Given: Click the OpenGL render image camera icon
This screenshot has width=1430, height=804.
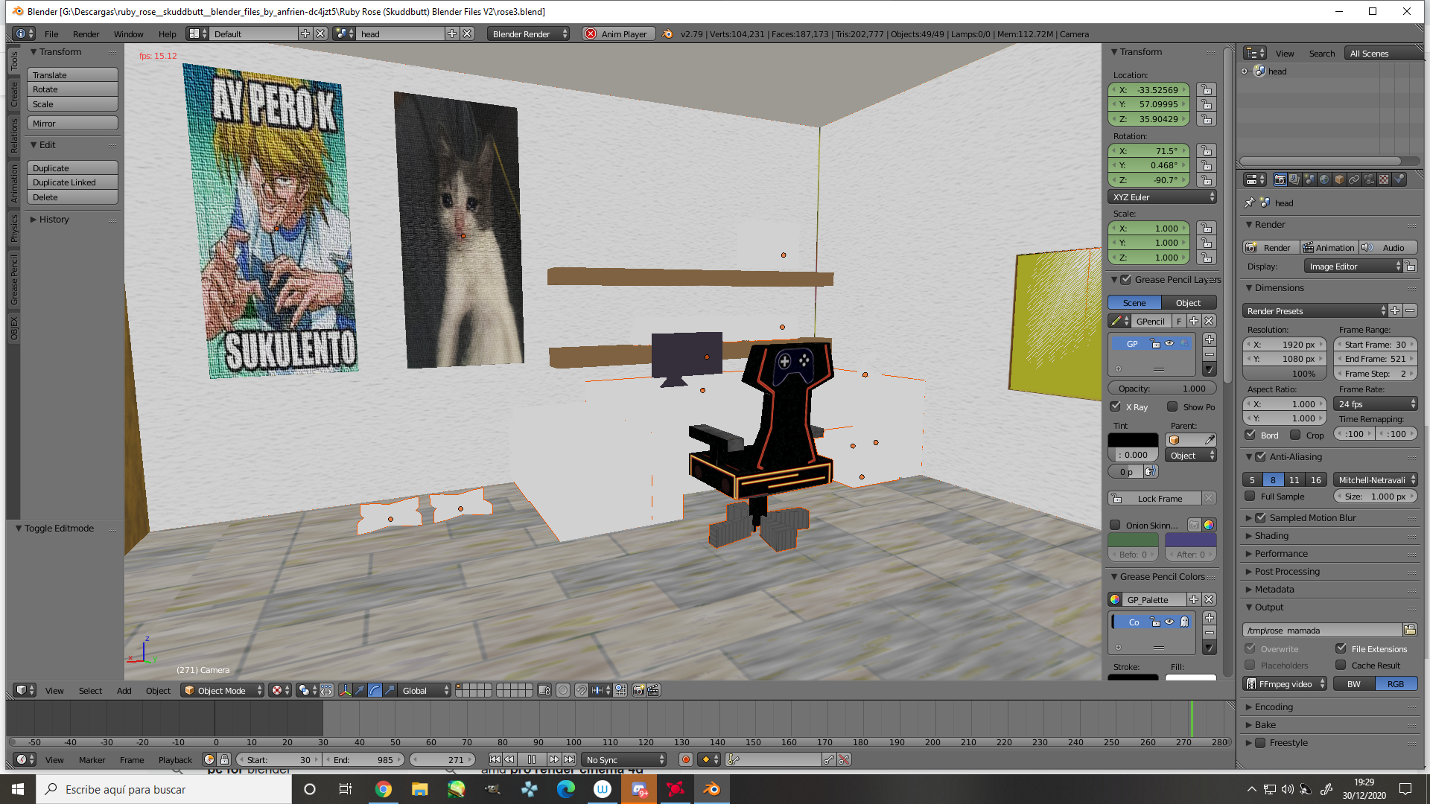Looking at the screenshot, I should pyautogui.click(x=638, y=690).
